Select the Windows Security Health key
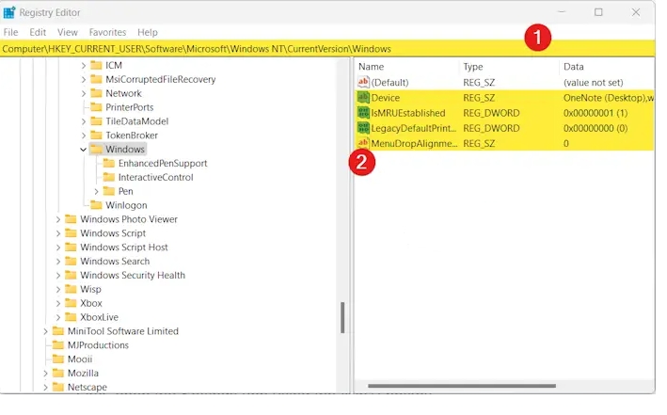667x415 pixels. 133,276
